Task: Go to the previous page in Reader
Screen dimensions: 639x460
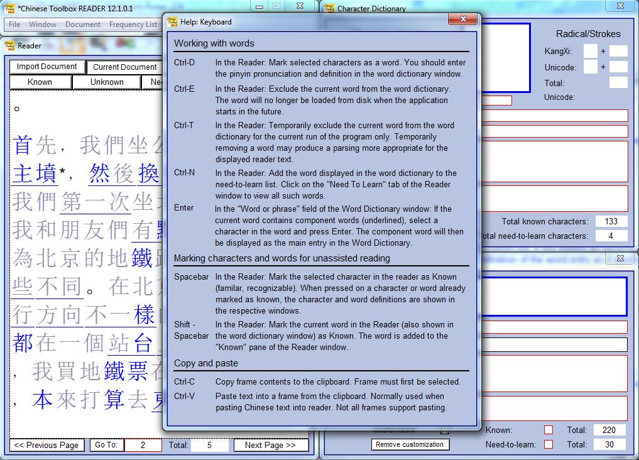Action: [x=46, y=445]
